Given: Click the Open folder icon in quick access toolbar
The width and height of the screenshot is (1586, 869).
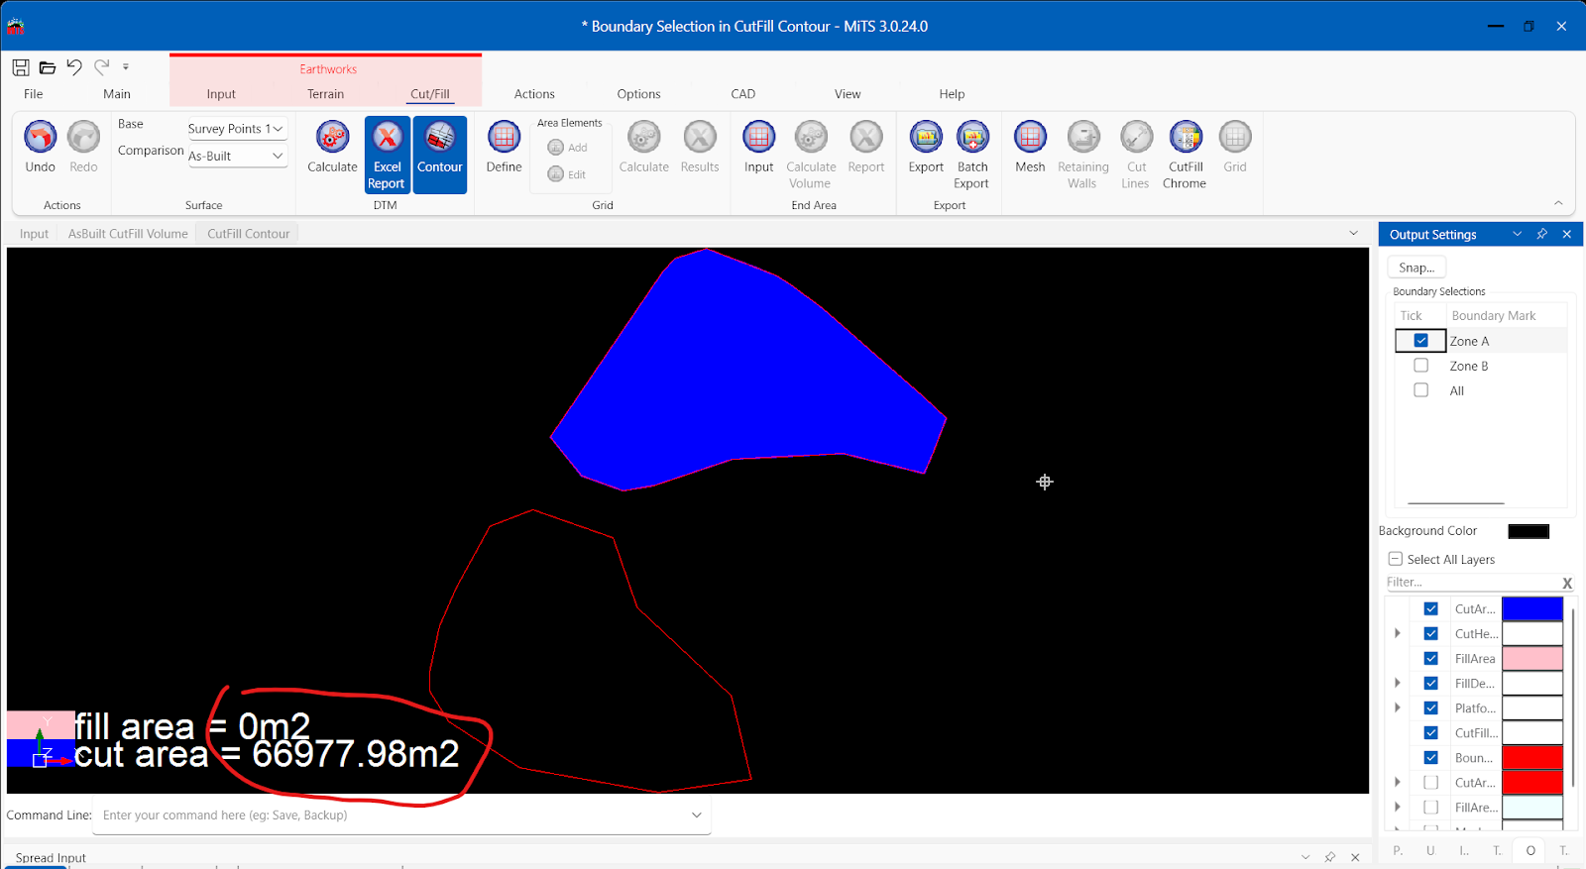Looking at the screenshot, I should pos(48,67).
